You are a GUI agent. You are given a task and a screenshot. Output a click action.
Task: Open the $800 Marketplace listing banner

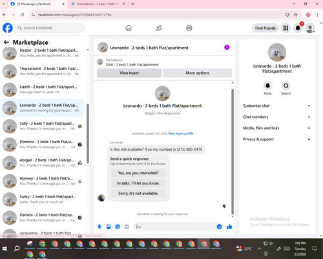[x=164, y=62]
